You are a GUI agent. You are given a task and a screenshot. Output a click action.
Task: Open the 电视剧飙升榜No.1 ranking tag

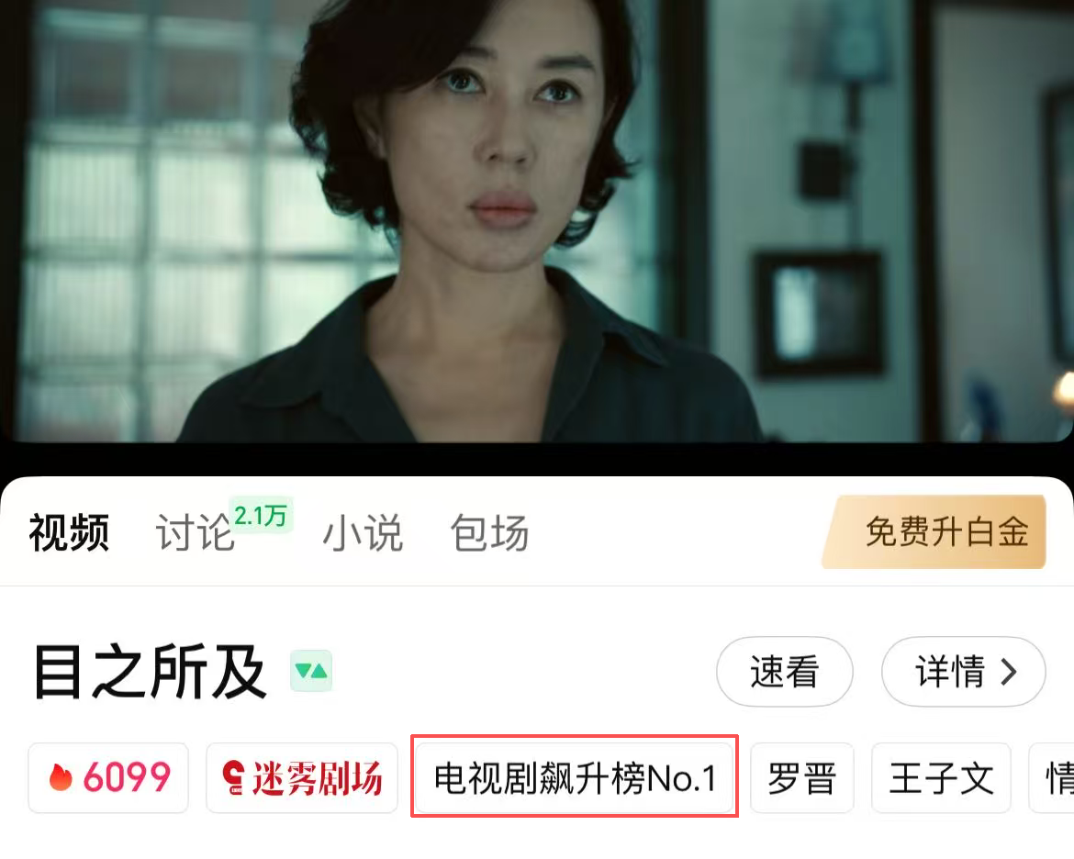575,778
